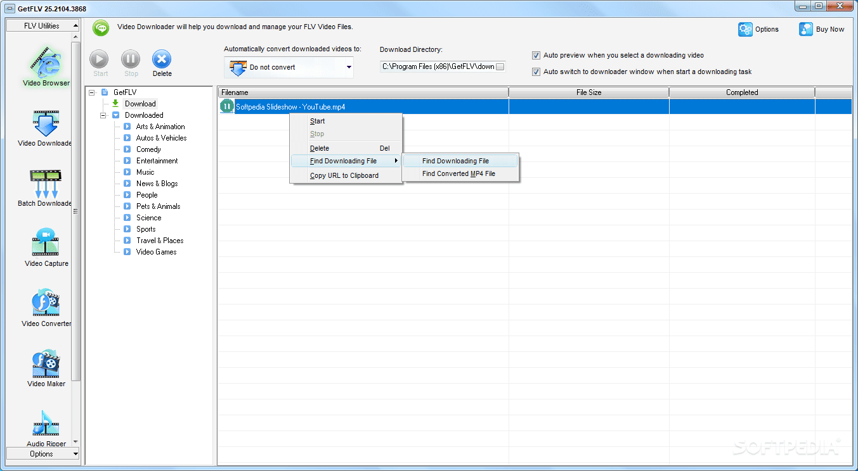Launch the Video Capture tool

point(46,245)
